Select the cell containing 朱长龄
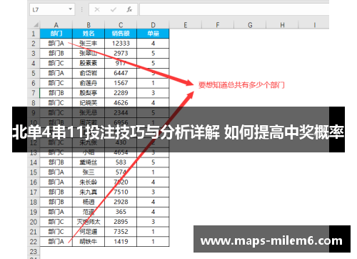 coord(89,182)
